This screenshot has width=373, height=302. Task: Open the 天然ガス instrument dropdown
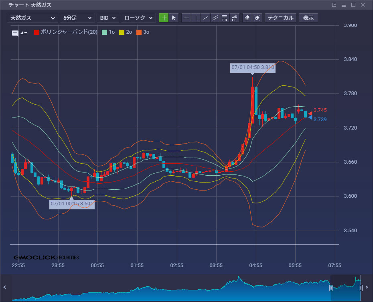pyautogui.click(x=32, y=18)
